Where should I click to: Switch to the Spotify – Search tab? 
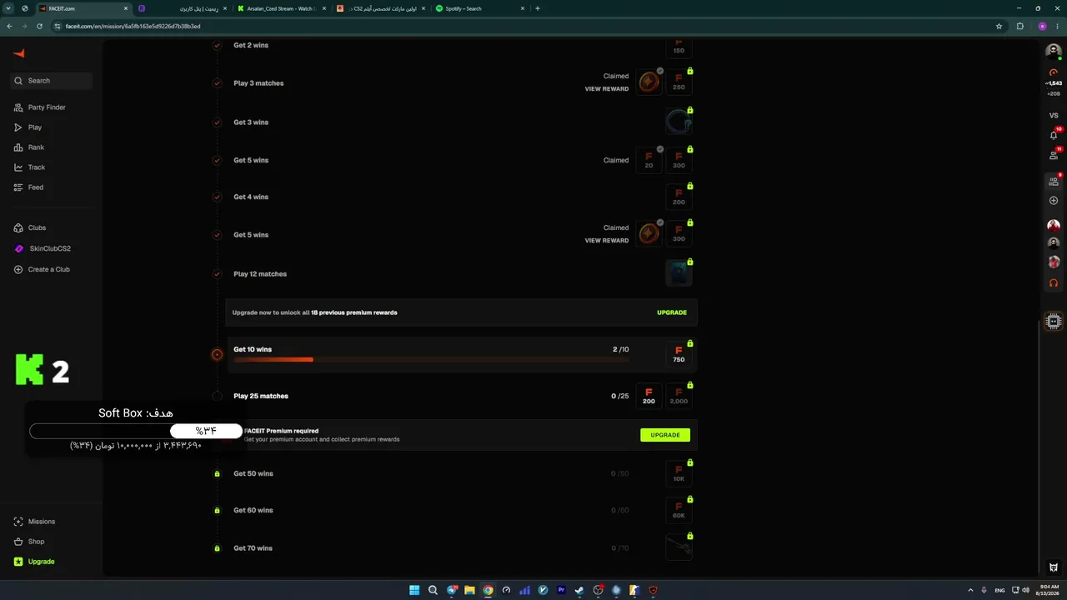(x=479, y=8)
